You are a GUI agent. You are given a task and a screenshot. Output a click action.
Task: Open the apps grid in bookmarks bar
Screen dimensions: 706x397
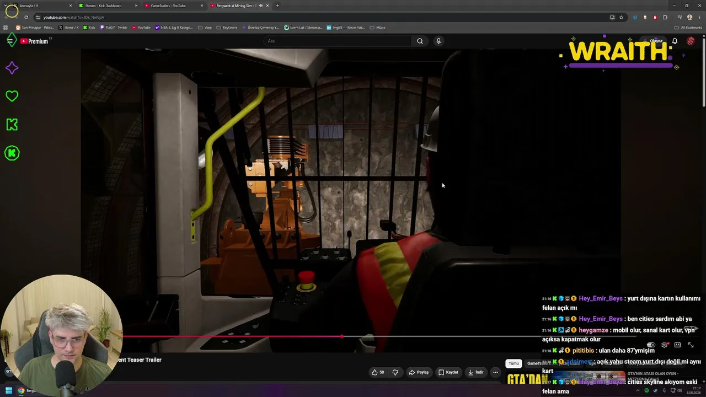pyautogui.click(x=6, y=28)
